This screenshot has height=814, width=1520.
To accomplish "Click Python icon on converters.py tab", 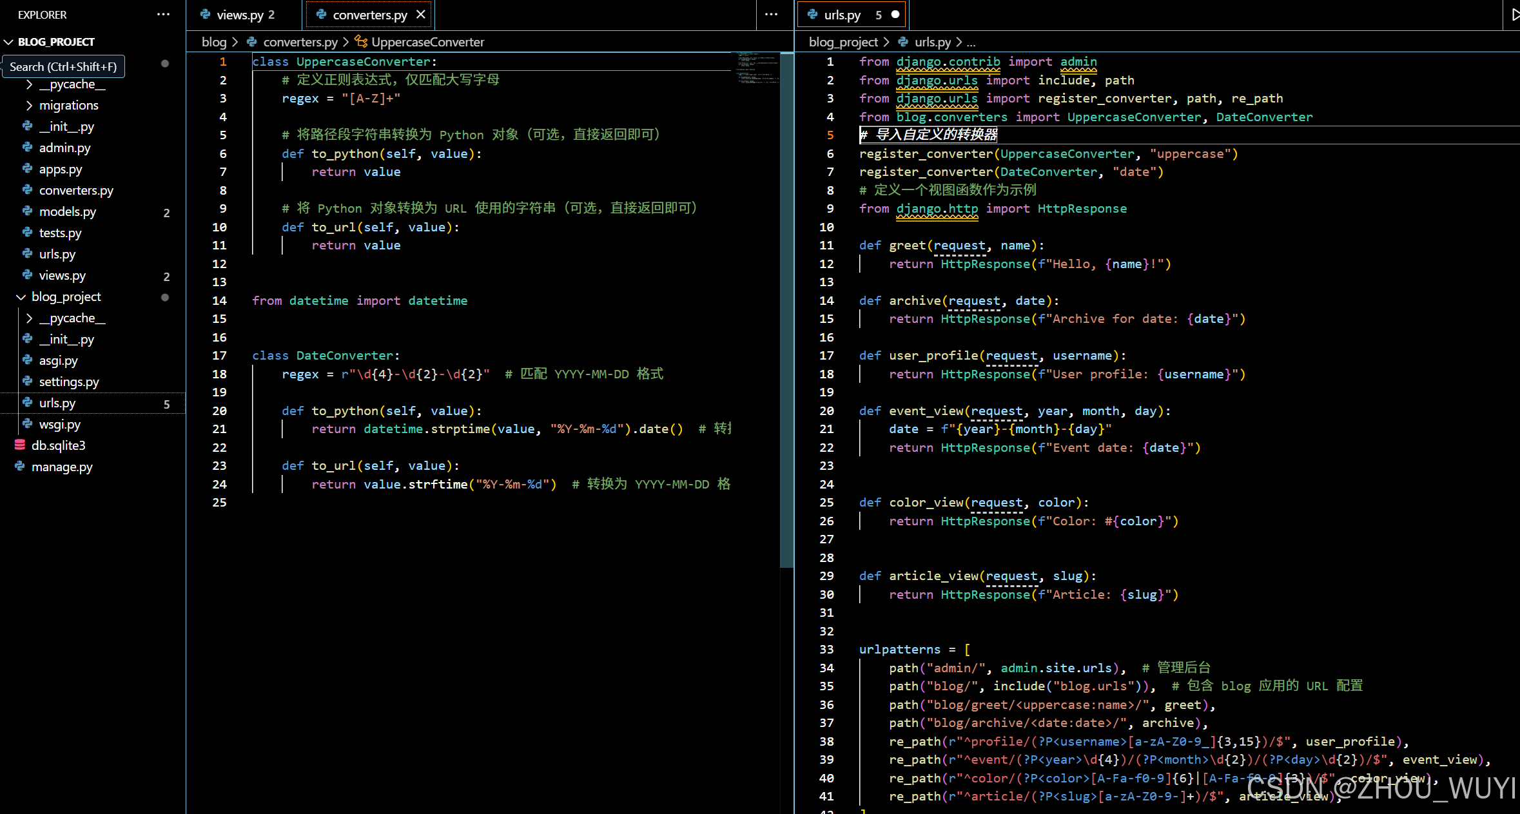I will (321, 14).
